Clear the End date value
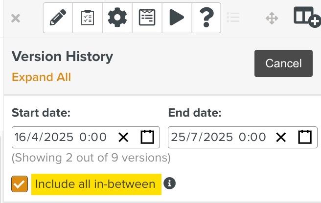 pos(281,137)
